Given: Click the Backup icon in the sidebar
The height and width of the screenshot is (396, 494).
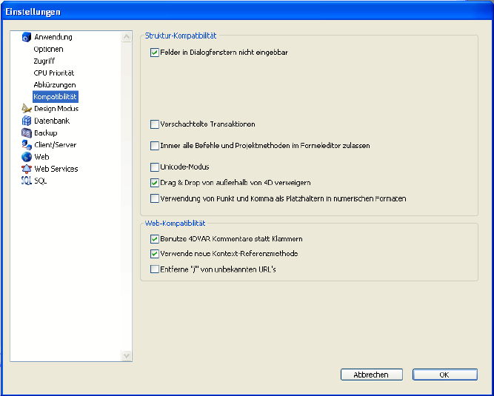Looking at the screenshot, I should click(27, 133).
